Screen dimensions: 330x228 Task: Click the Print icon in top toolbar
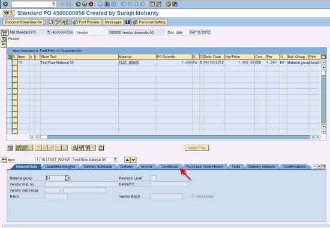(x=101, y=4)
